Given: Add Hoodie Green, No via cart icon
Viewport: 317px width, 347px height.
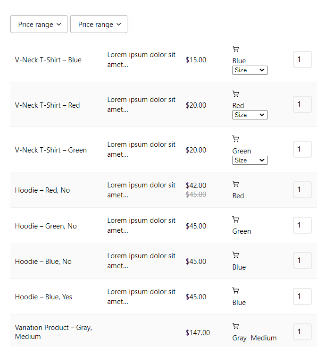Looking at the screenshot, I should pyautogui.click(x=235, y=220).
